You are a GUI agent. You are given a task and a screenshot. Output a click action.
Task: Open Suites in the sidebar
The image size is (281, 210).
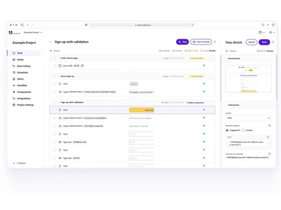[20, 59]
